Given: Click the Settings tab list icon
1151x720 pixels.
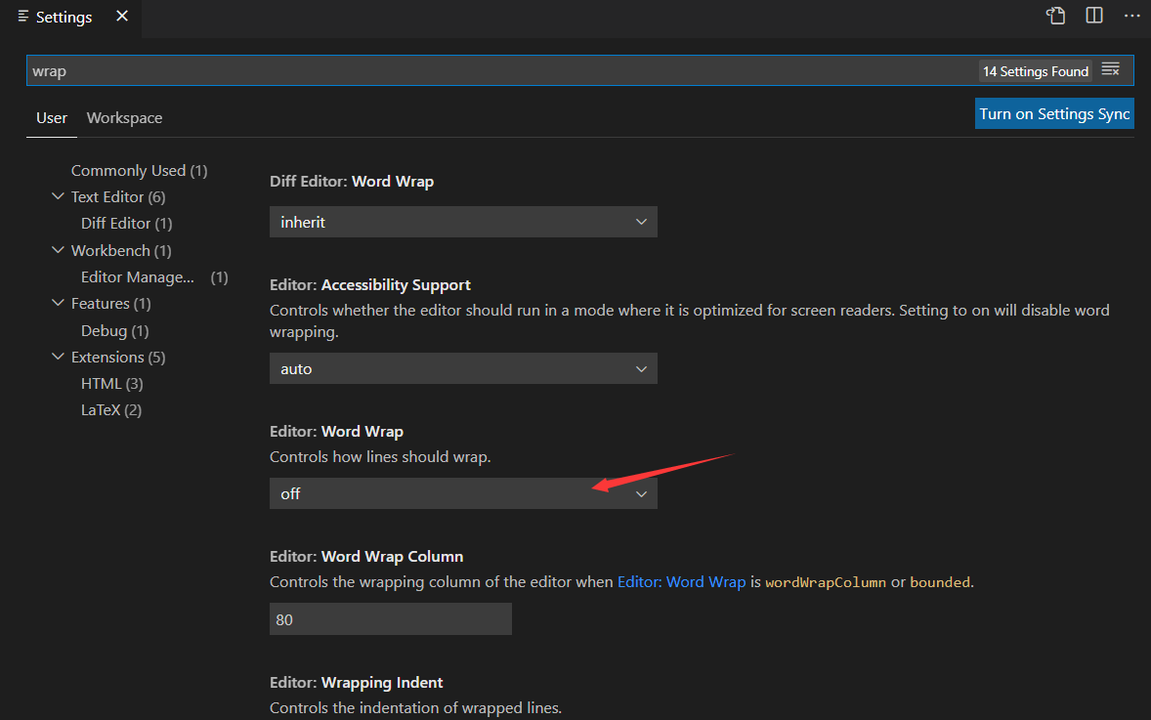Looking at the screenshot, I should [23, 17].
